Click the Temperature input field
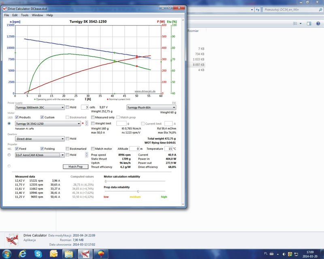Viewport: 324px width, 259px height. click(168, 149)
